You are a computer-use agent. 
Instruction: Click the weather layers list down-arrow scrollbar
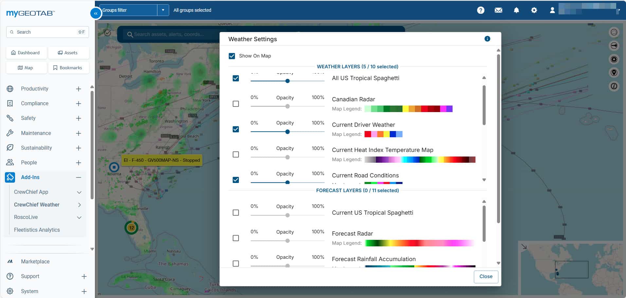click(484, 180)
